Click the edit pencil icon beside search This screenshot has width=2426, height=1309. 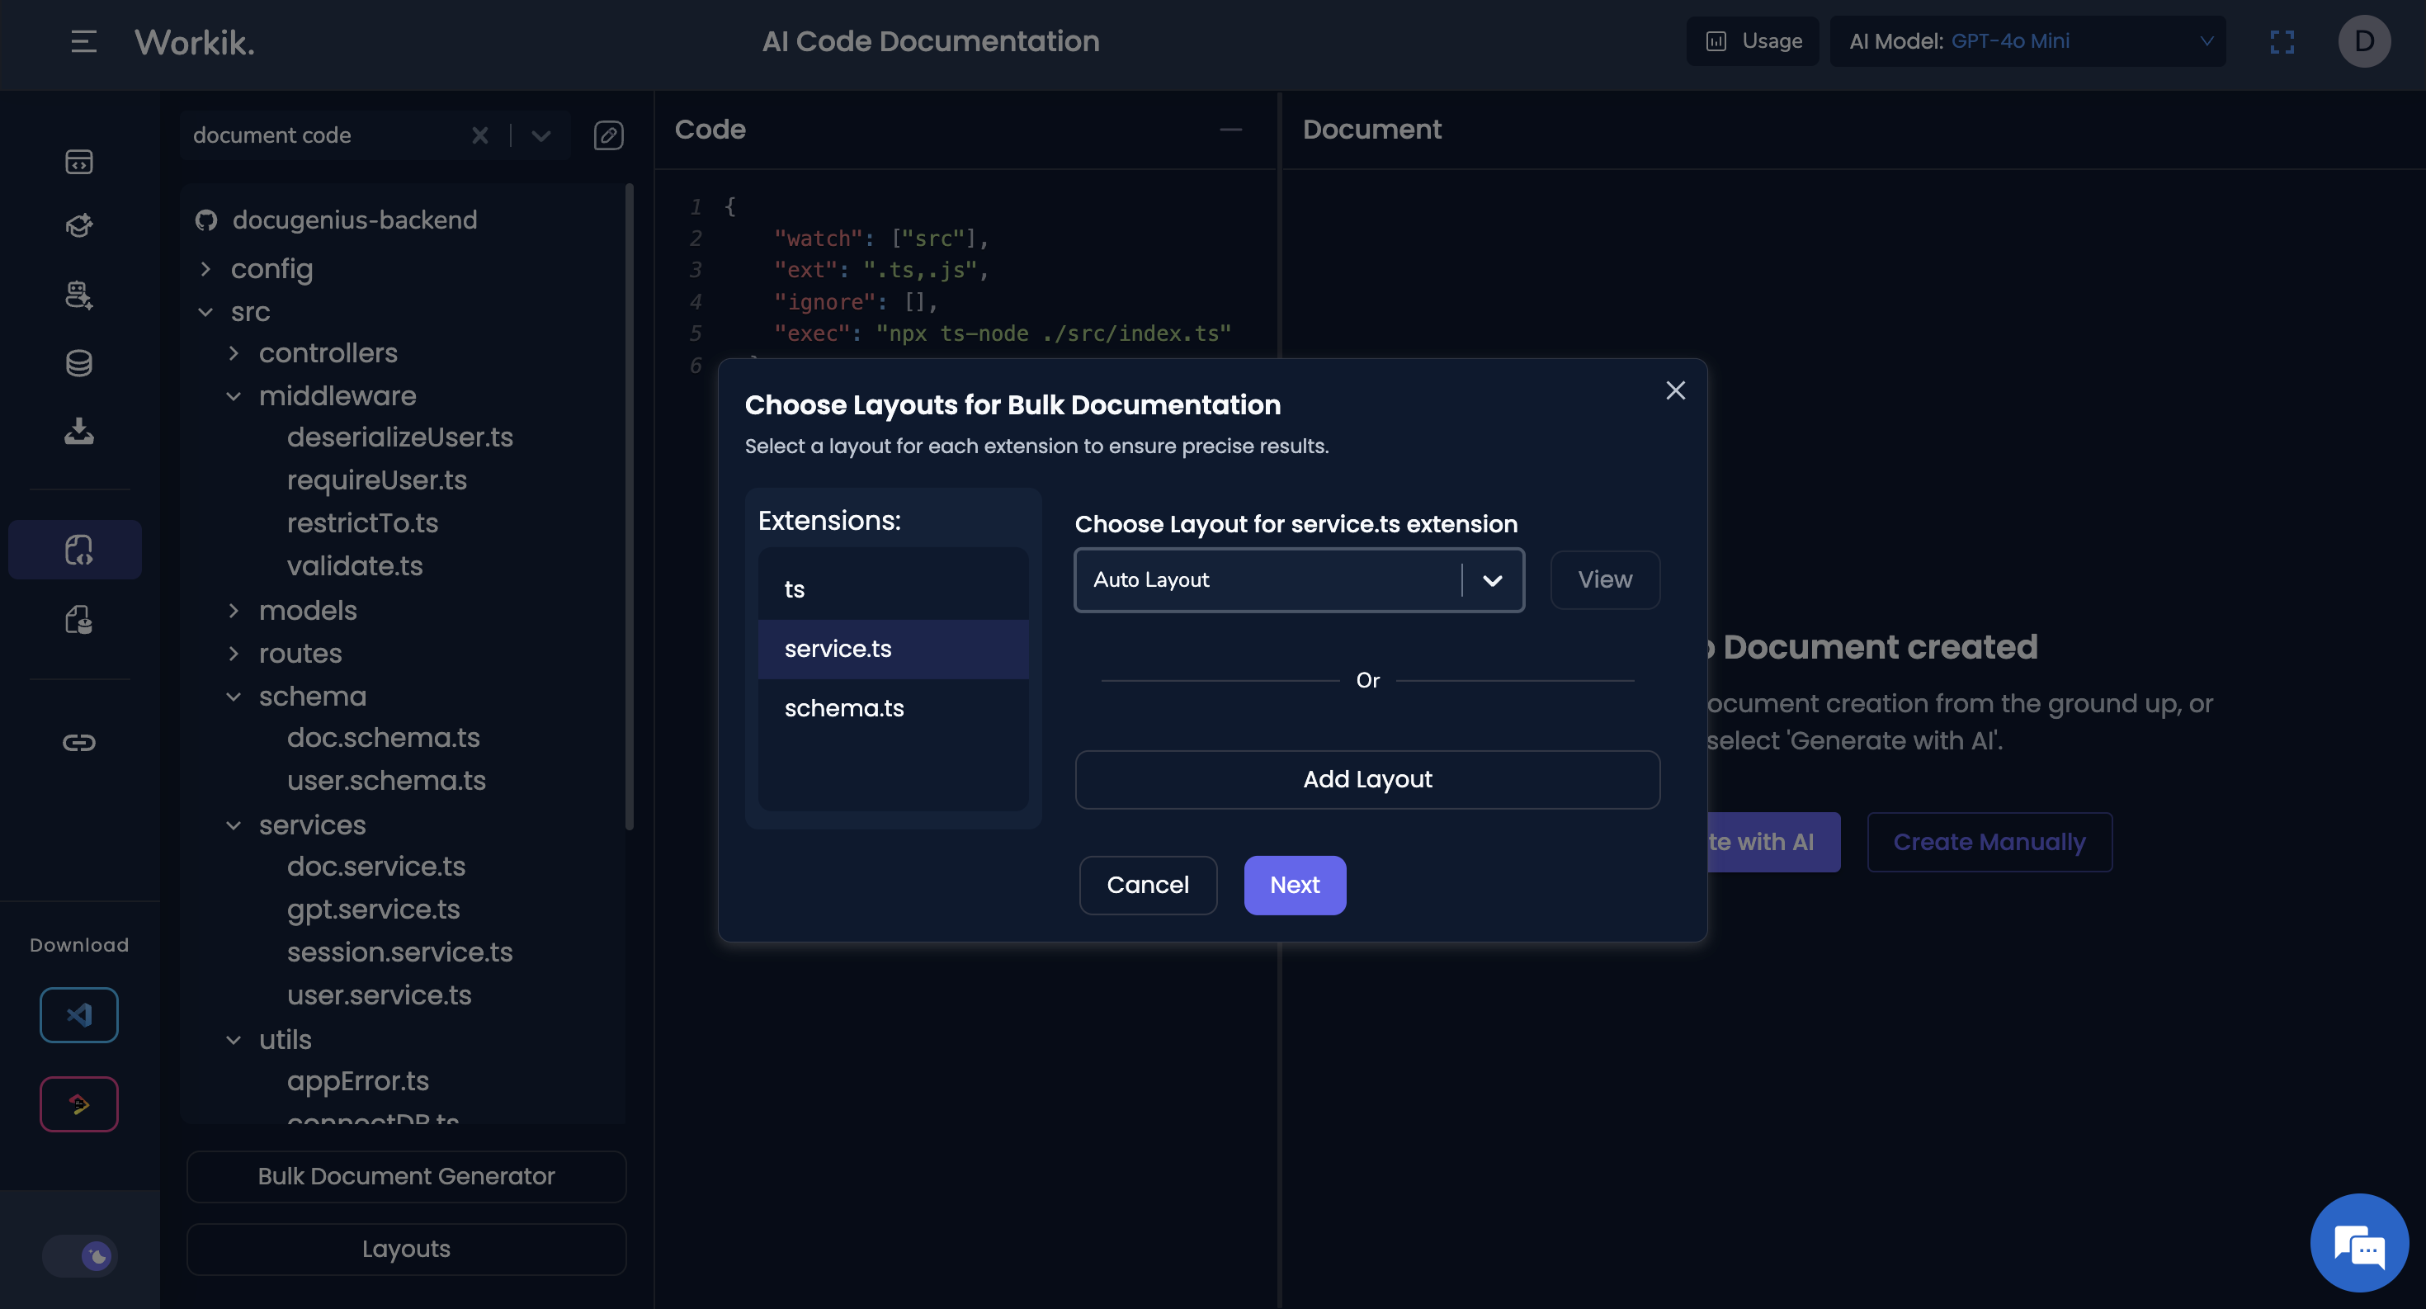(608, 135)
